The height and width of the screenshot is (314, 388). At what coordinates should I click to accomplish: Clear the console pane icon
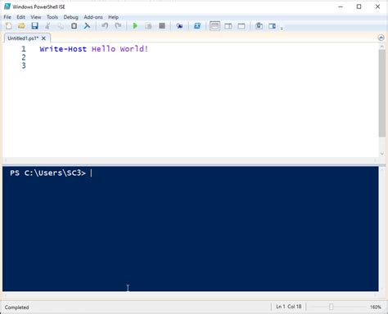tap(87, 26)
